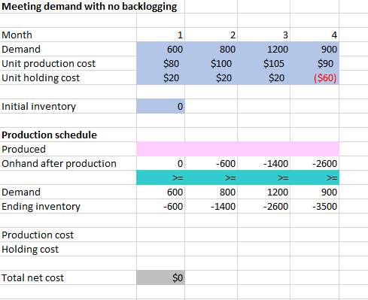Viewport: 368px width, 300px height.
Task: Select the Month 4 header cell
Action: 315,35
